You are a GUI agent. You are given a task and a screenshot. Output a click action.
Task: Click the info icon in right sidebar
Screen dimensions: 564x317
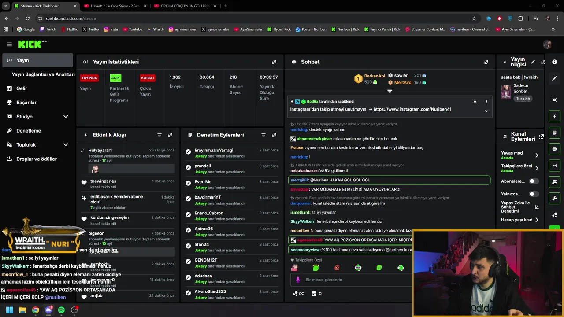pyautogui.click(x=555, y=62)
